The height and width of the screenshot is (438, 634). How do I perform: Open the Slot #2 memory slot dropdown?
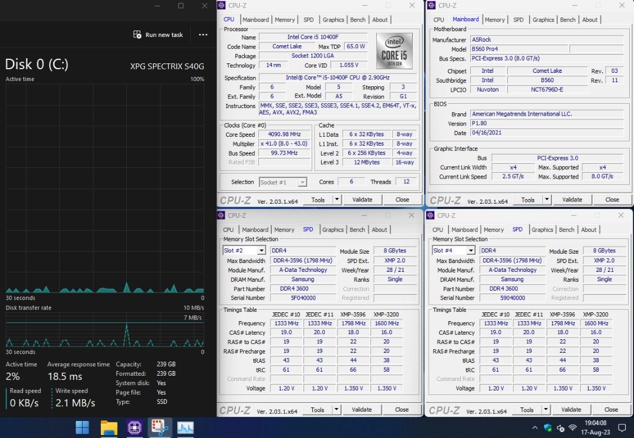point(260,250)
